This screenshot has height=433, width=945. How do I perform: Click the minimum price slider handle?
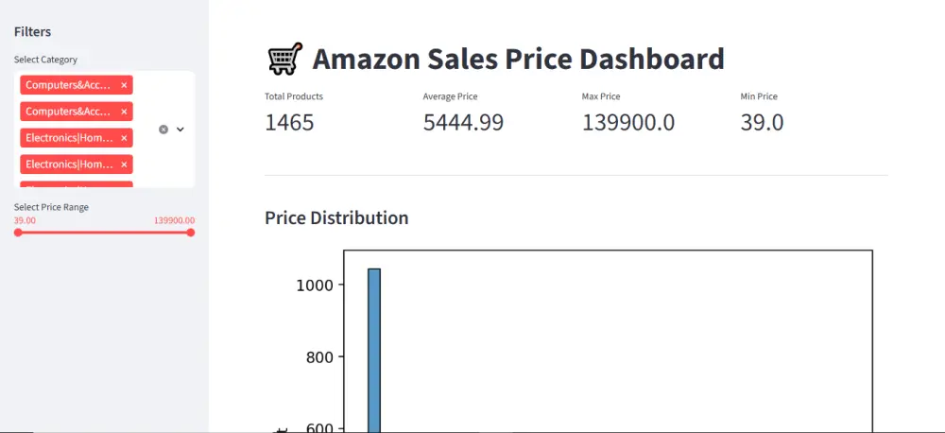coord(18,233)
